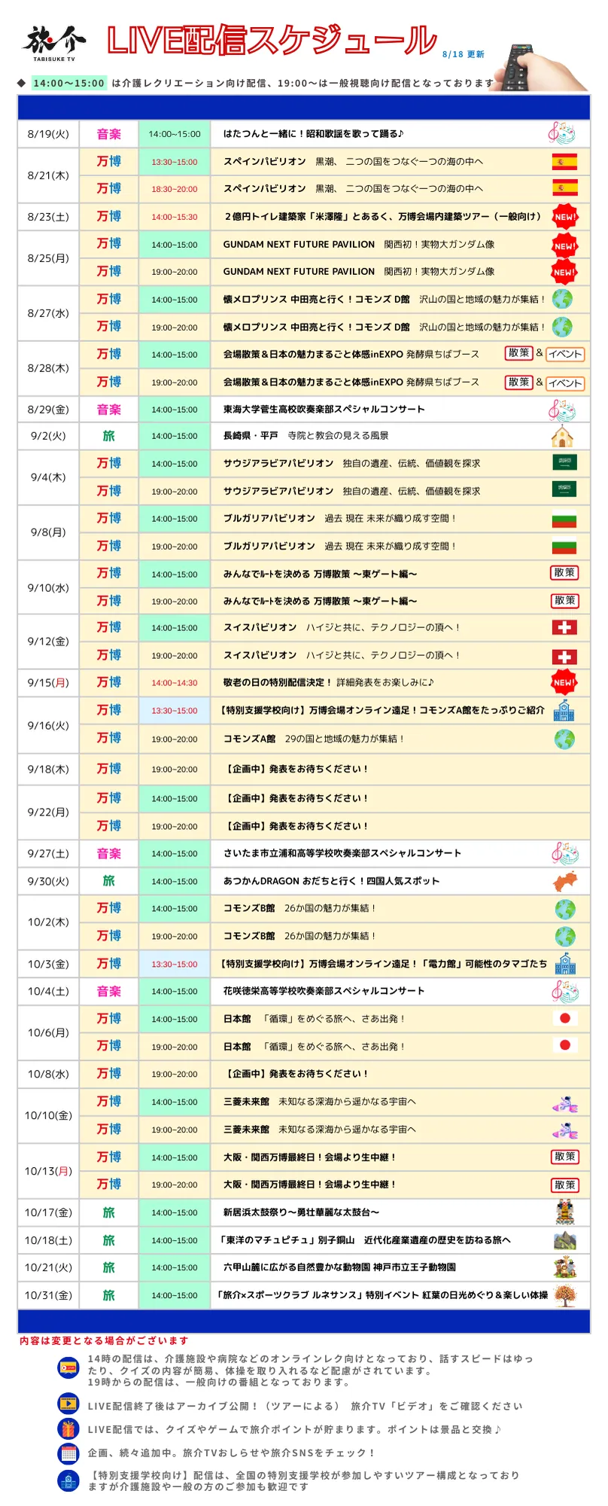Click the 10/31(金) date cell

coord(48,1295)
